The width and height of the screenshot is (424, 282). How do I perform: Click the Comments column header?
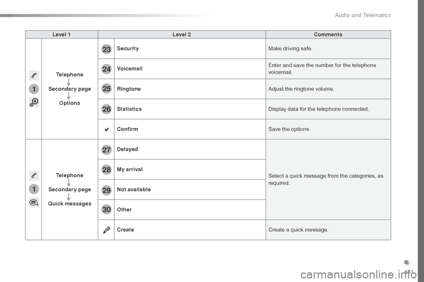[328, 34]
